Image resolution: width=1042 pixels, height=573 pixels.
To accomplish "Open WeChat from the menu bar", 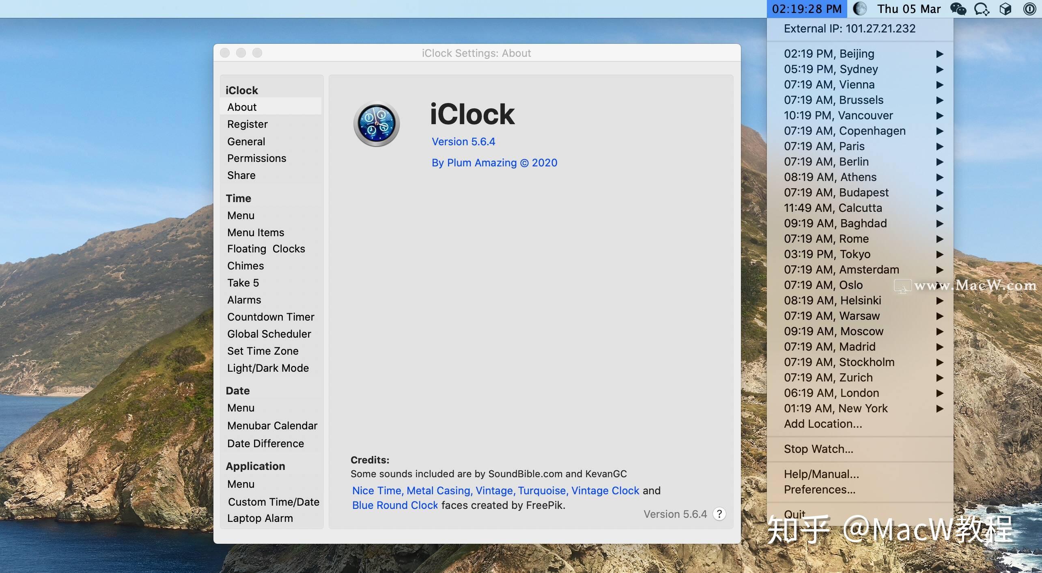I will pyautogui.click(x=958, y=9).
